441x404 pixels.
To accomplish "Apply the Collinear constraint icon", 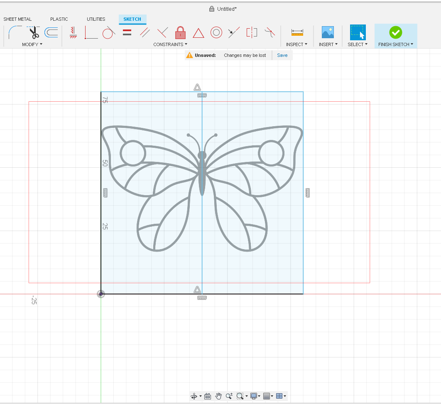I will click(x=234, y=33).
